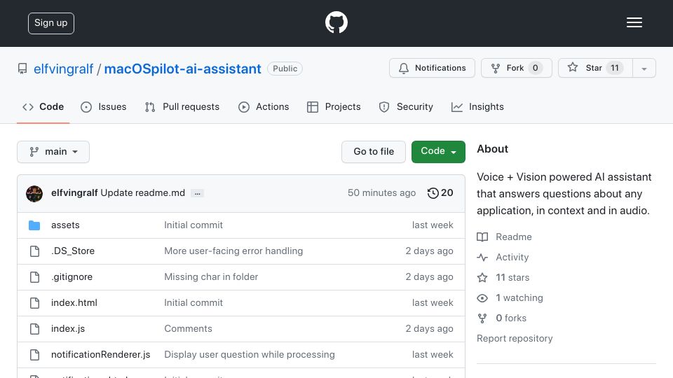
Task: Click the eye icon beside 1 watching
Action: (x=482, y=298)
